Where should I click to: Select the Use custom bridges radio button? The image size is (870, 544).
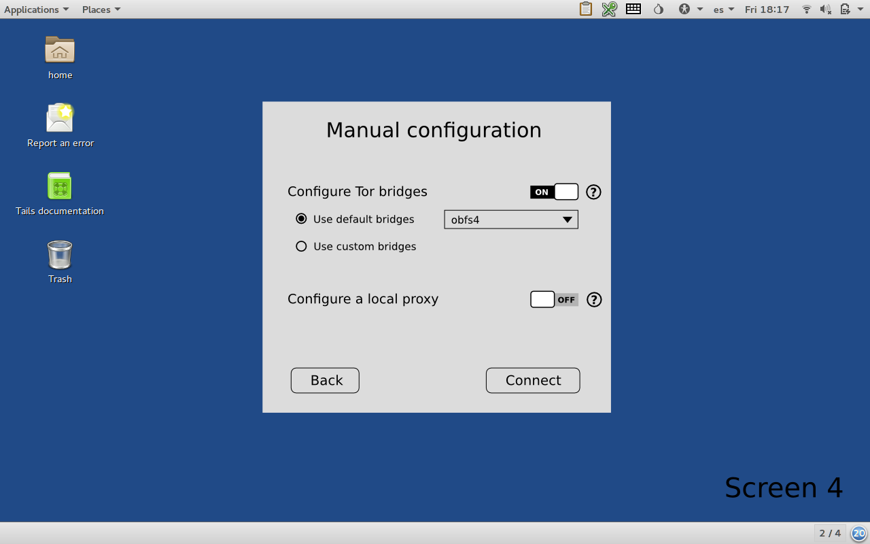click(301, 246)
